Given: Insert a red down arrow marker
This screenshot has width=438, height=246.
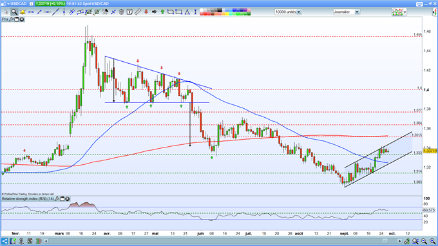Looking at the screenshot, I should coord(146,12).
